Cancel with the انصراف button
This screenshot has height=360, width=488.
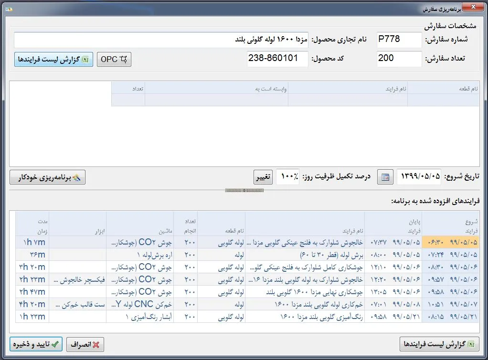tap(85, 344)
